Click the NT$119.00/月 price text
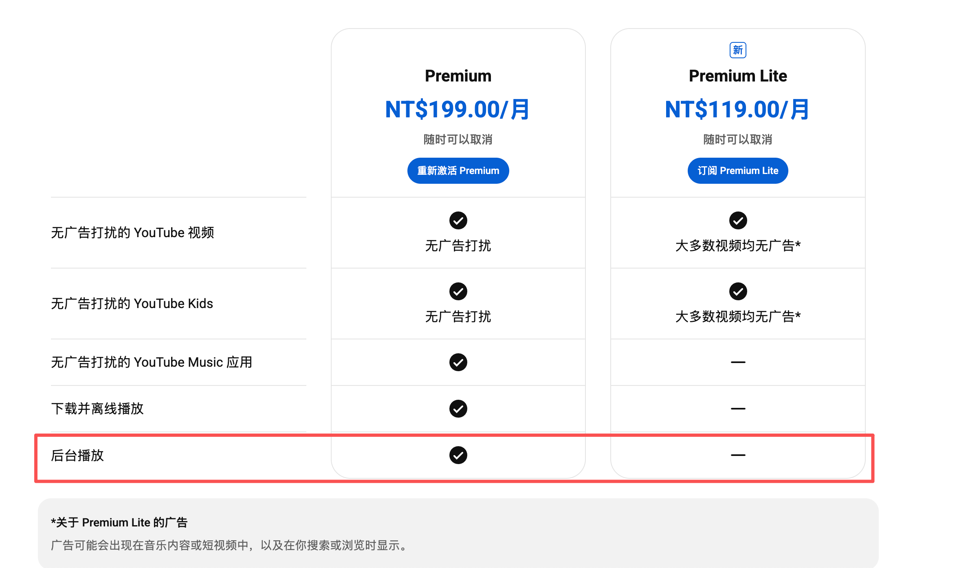Screen dimensions: 968x568 click(737, 110)
